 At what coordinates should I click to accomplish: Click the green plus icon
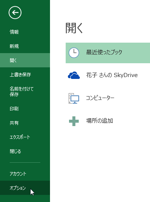[x=74, y=121]
